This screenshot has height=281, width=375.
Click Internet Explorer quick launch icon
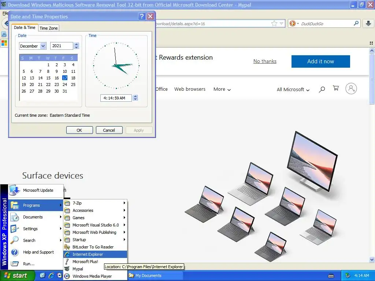[51, 276]
